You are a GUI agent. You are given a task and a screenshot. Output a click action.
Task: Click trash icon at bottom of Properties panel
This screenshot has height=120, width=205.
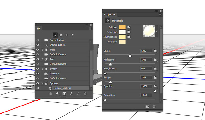154,106
